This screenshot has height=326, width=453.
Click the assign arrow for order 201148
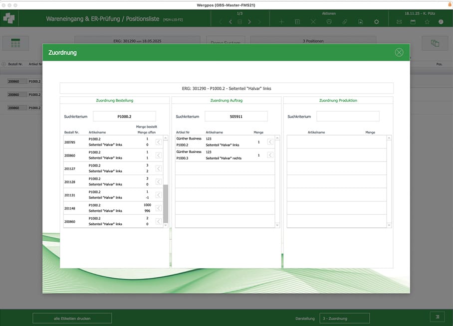[159, 208]
